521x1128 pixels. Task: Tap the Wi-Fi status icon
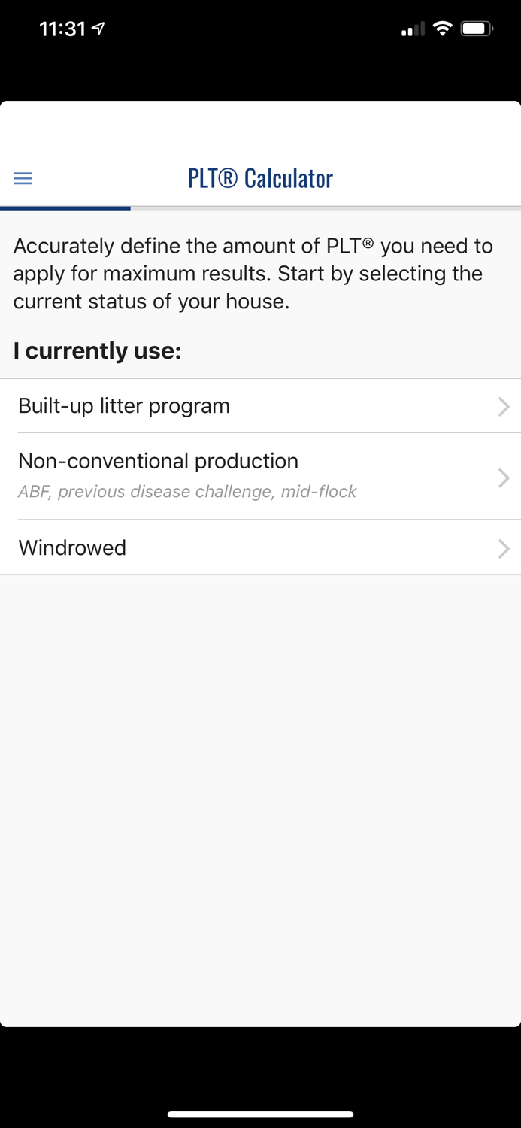pyautogui.click(x=443, y=29)
